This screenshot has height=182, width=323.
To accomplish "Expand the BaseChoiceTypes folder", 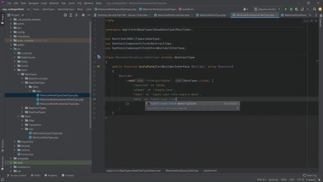I will [22, 78].
